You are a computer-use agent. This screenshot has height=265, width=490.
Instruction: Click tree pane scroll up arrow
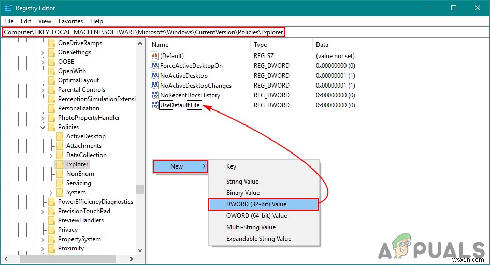click(x=140, y=43)
